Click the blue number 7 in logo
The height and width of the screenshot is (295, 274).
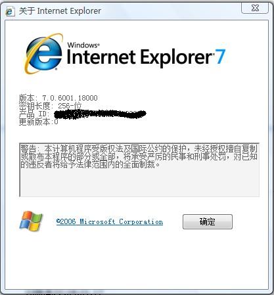[x=220, y=57]
